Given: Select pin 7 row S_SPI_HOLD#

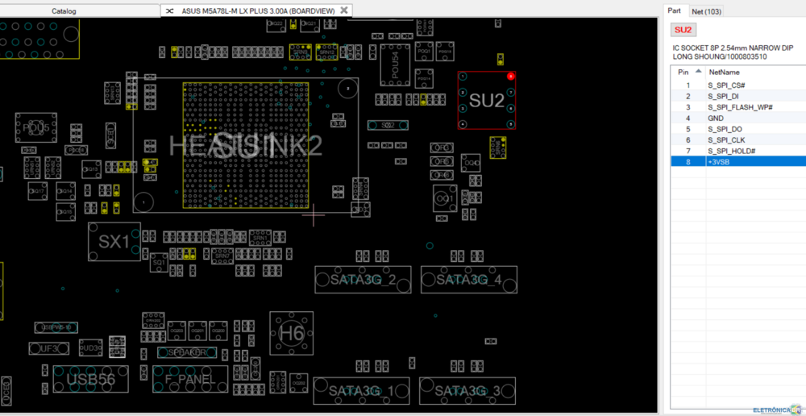Looking at the screenshot, I should pyautogui.click(x=738, y=151).
